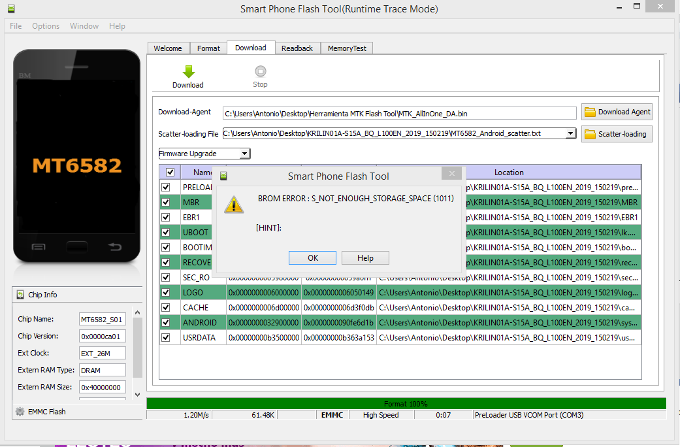Screen dimensions: 680x447
Task: Select the CACHE row name cell
Action: (203, 308)
